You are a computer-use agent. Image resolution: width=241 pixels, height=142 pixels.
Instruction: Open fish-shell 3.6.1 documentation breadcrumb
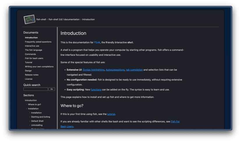click(64, 19)
